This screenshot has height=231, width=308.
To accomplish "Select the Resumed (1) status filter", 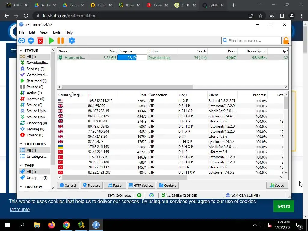I will click(35, 81).
